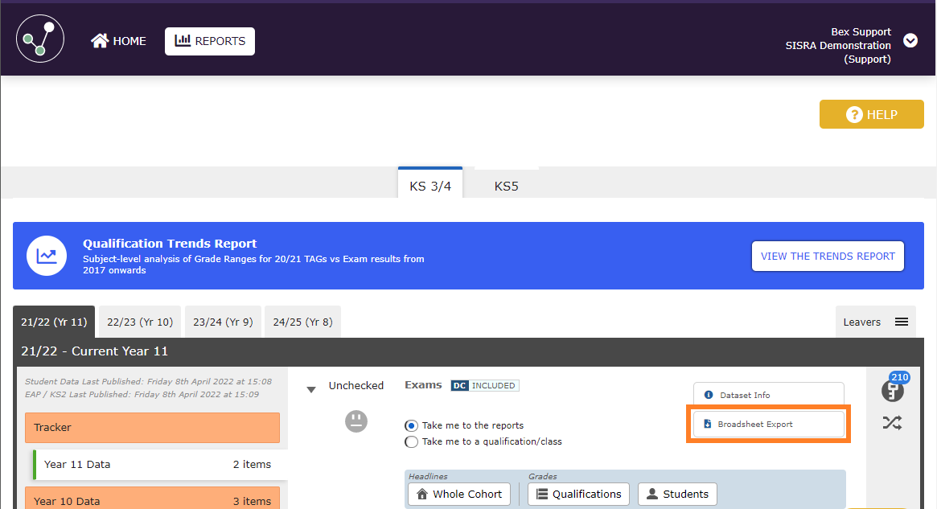
Task: Open the yellow HELP button
Action: 871,114
